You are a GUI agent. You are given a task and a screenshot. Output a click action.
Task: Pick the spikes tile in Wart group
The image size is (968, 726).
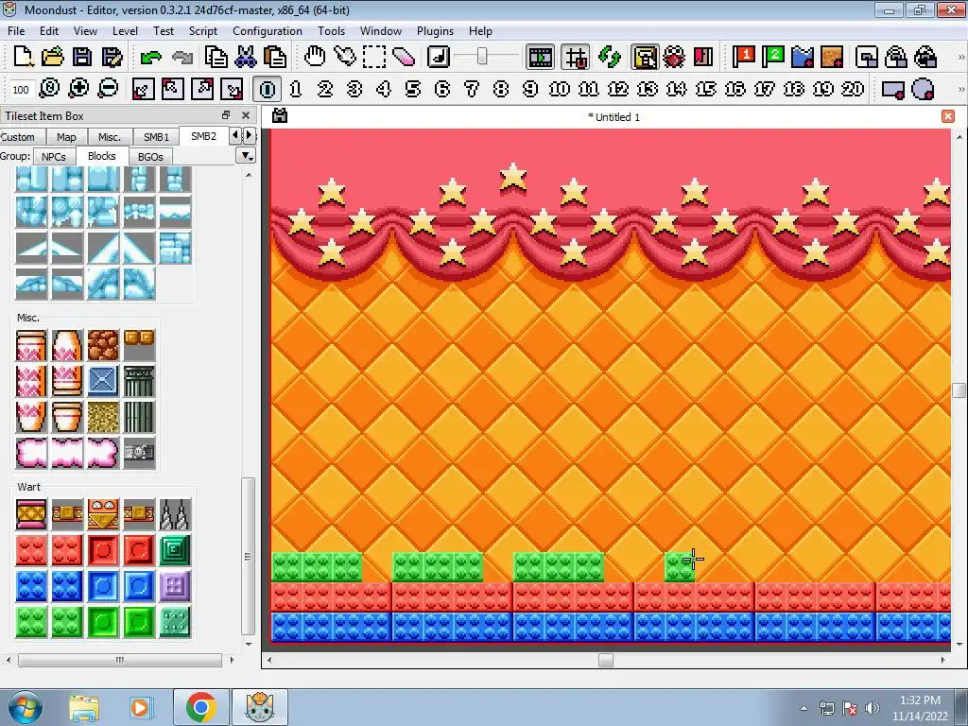coord(175,515)
